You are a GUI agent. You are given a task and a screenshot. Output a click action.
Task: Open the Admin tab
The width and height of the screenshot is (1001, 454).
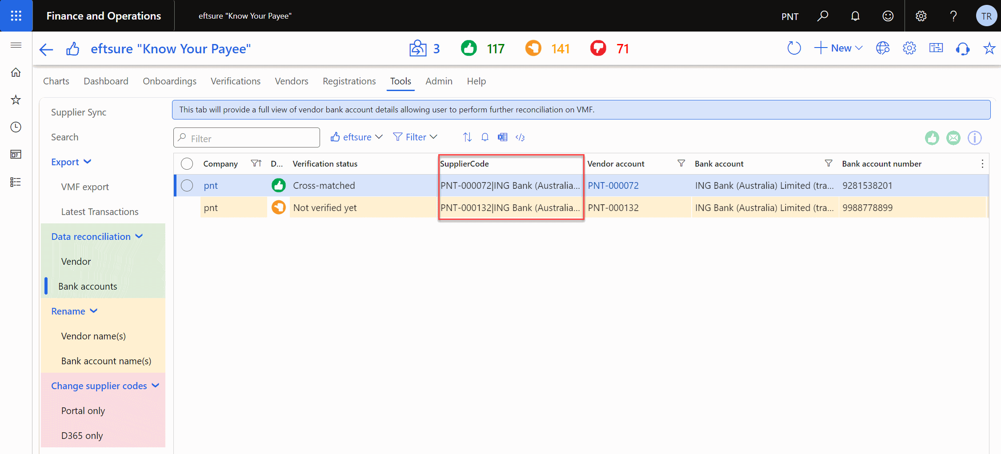pos(439,81)
